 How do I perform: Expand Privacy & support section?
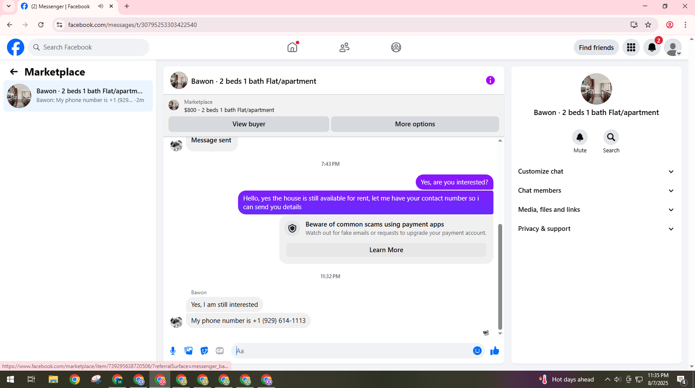[x=596, y=229]
